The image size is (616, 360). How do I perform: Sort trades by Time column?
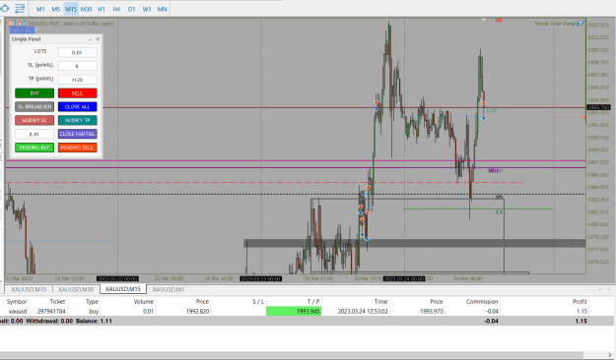[380, 302]
